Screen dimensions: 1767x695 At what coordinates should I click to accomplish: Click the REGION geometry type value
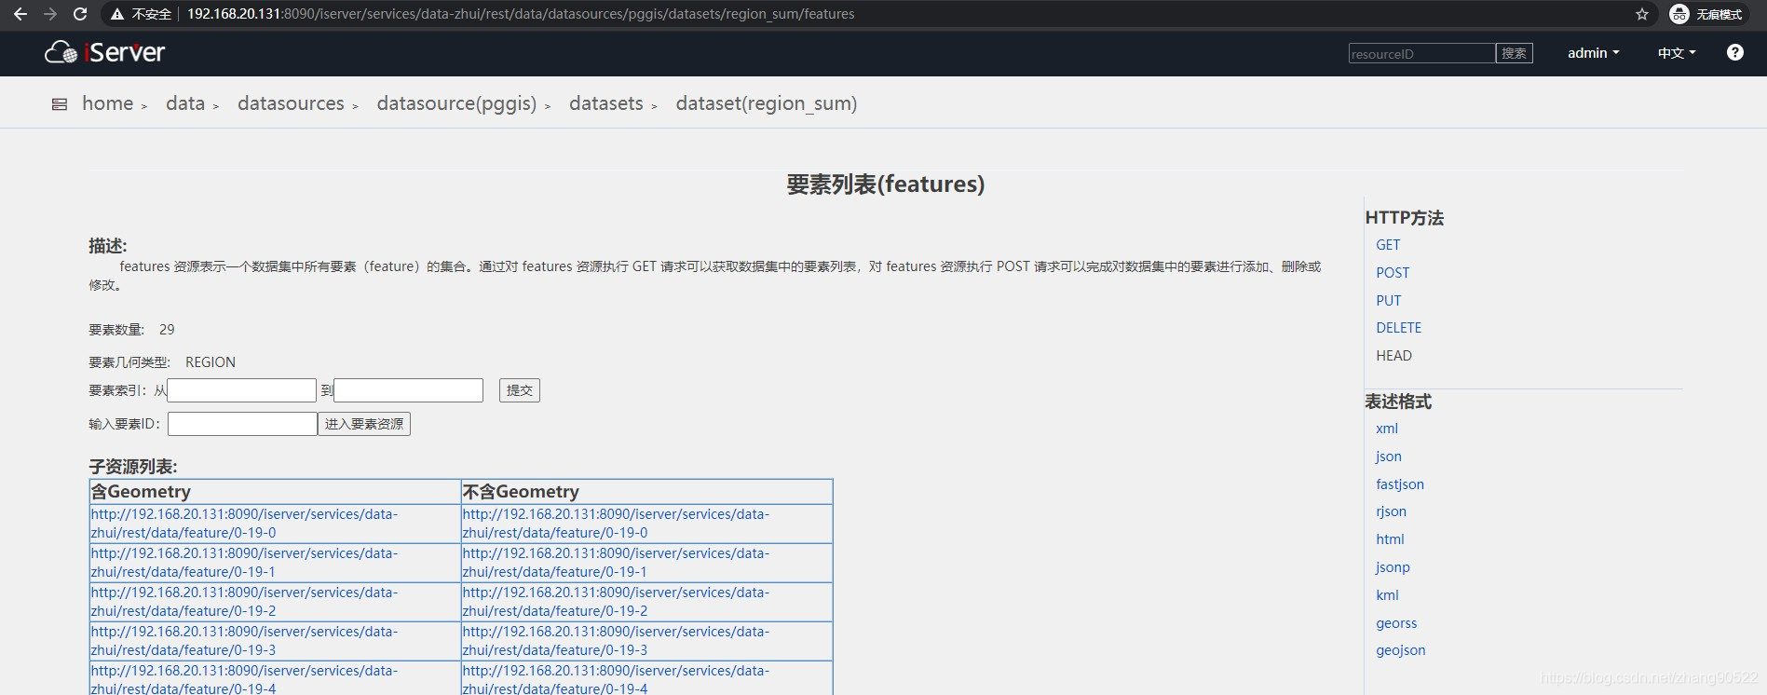coord(211,362)
